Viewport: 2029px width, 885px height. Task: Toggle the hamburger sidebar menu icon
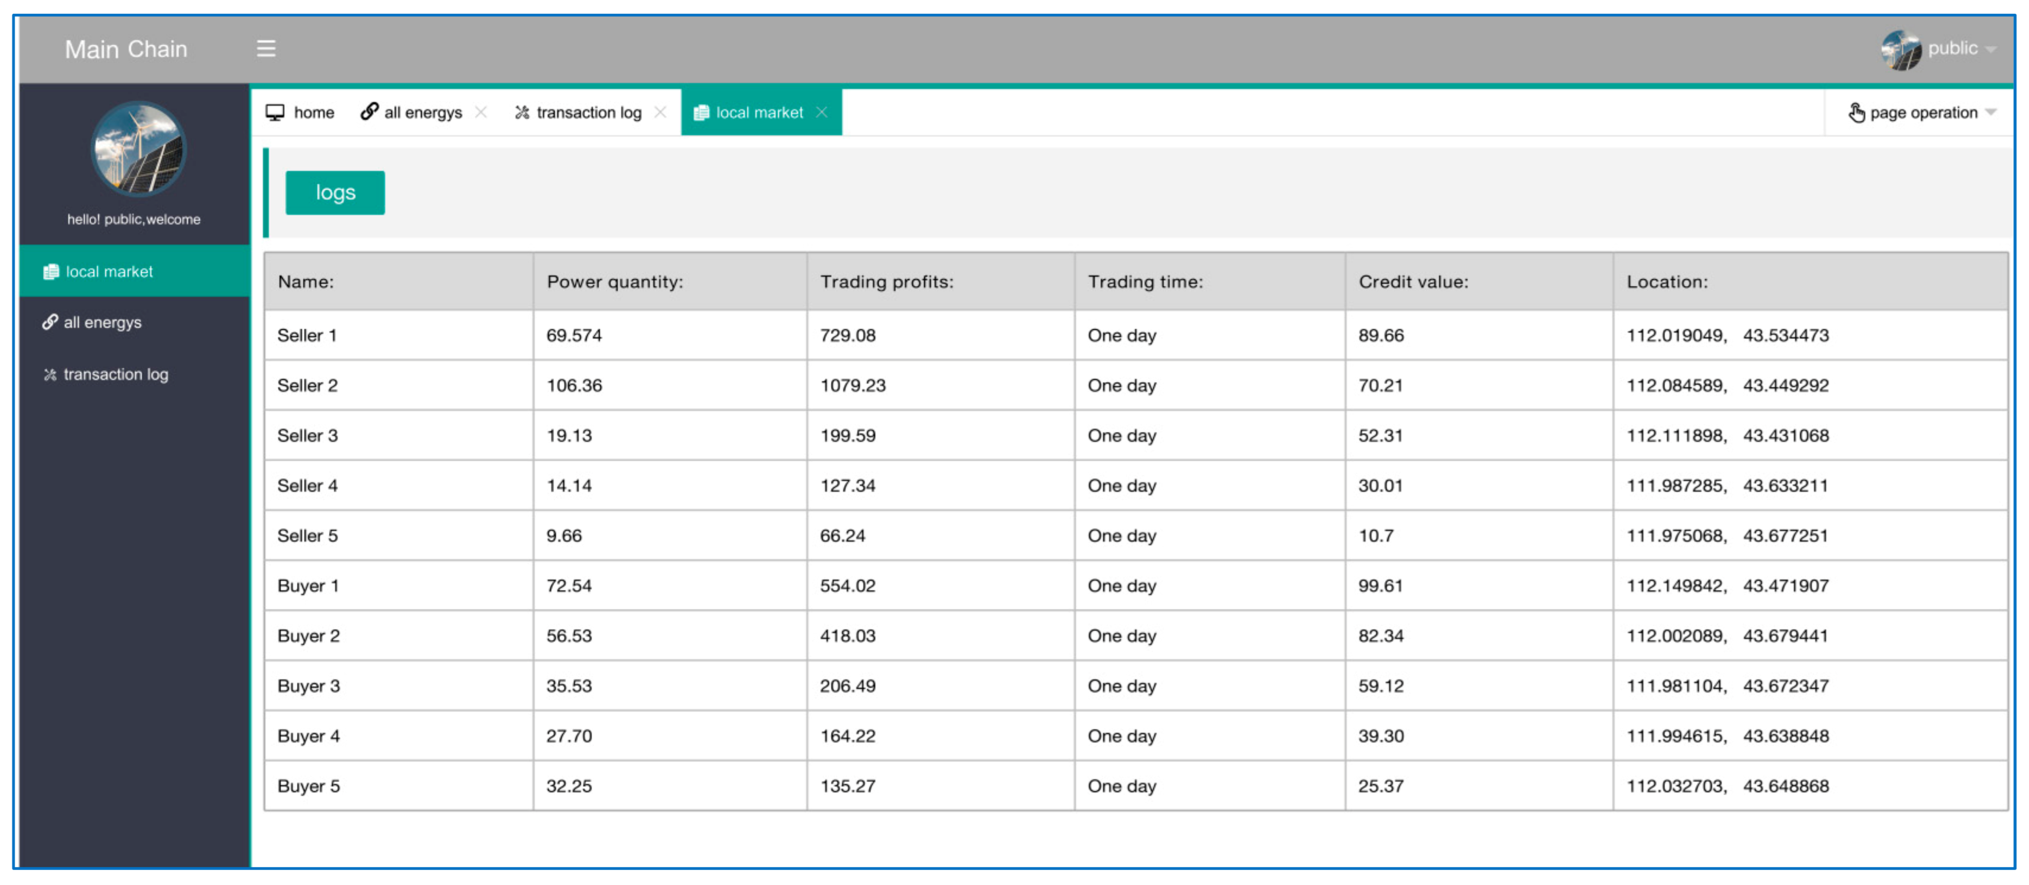[266, 49]
